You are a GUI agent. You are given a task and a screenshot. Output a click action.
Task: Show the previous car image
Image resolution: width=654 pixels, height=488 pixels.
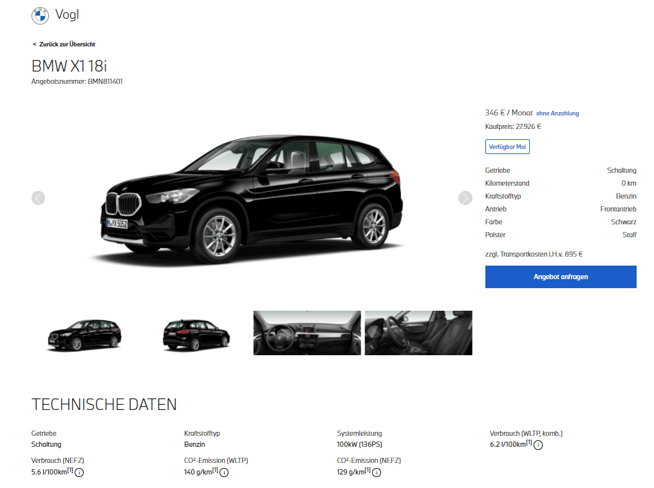pos(39,198)
